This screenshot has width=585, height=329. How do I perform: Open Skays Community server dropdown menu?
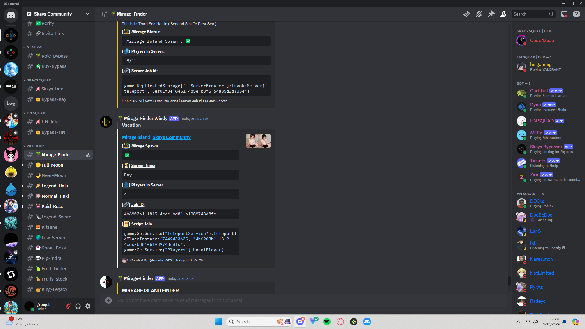click(x=58, y=14)
